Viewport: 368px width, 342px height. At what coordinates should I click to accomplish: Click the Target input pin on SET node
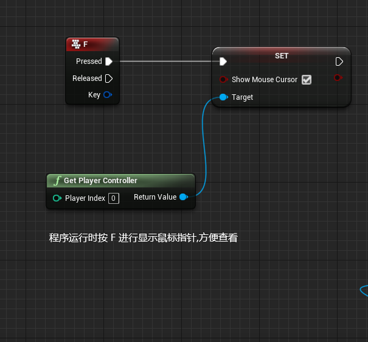point(223,97)
